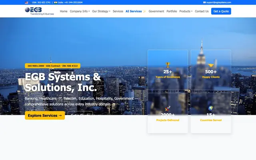
Task: Expand the Products dropdown menu
Action: (x=186, y=11)
